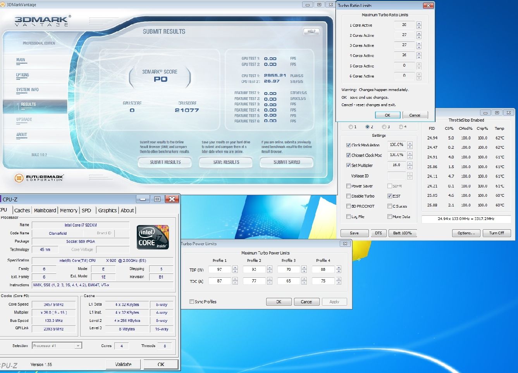The width and height of the screenshot is (518, 373).
Task: Enable the C States checkbox
Action: (390, 206)
